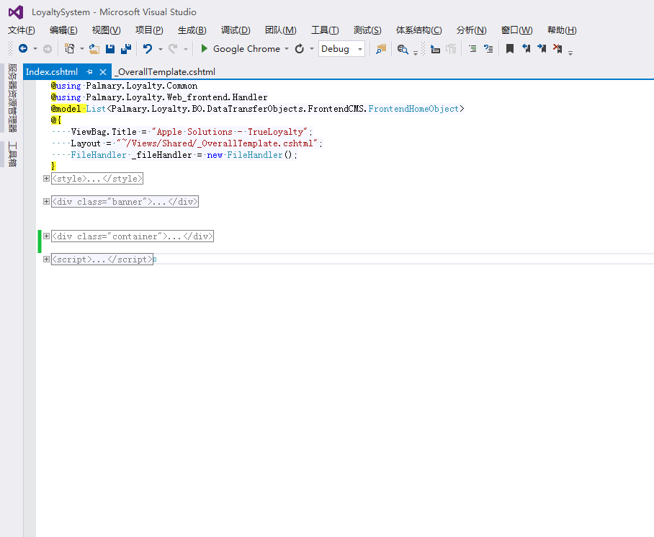Viewport: 654px width, 537px height.
Task: Open the standard toolbar overflow options
Action: [x=416, y=53]
